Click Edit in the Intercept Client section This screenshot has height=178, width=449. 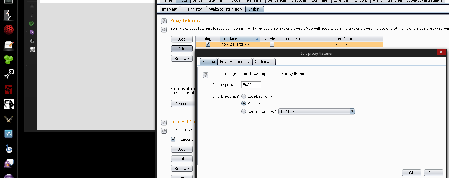pyautogui.click(x=182, y=159)
